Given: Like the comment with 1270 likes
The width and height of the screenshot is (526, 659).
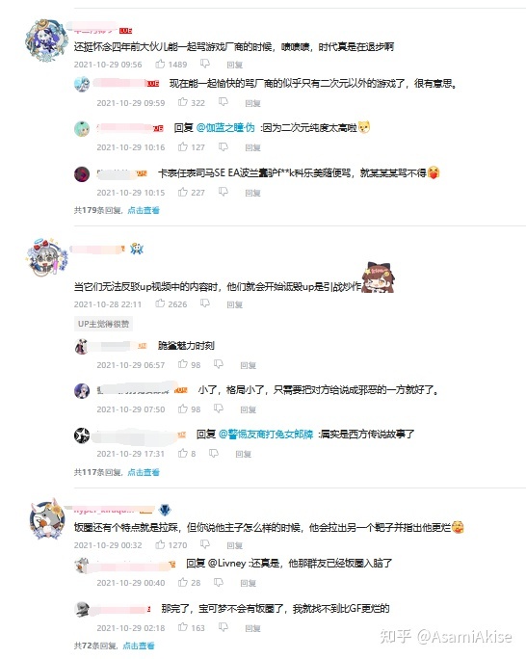Looking at the screenshot, I should (x=160, y=544).
